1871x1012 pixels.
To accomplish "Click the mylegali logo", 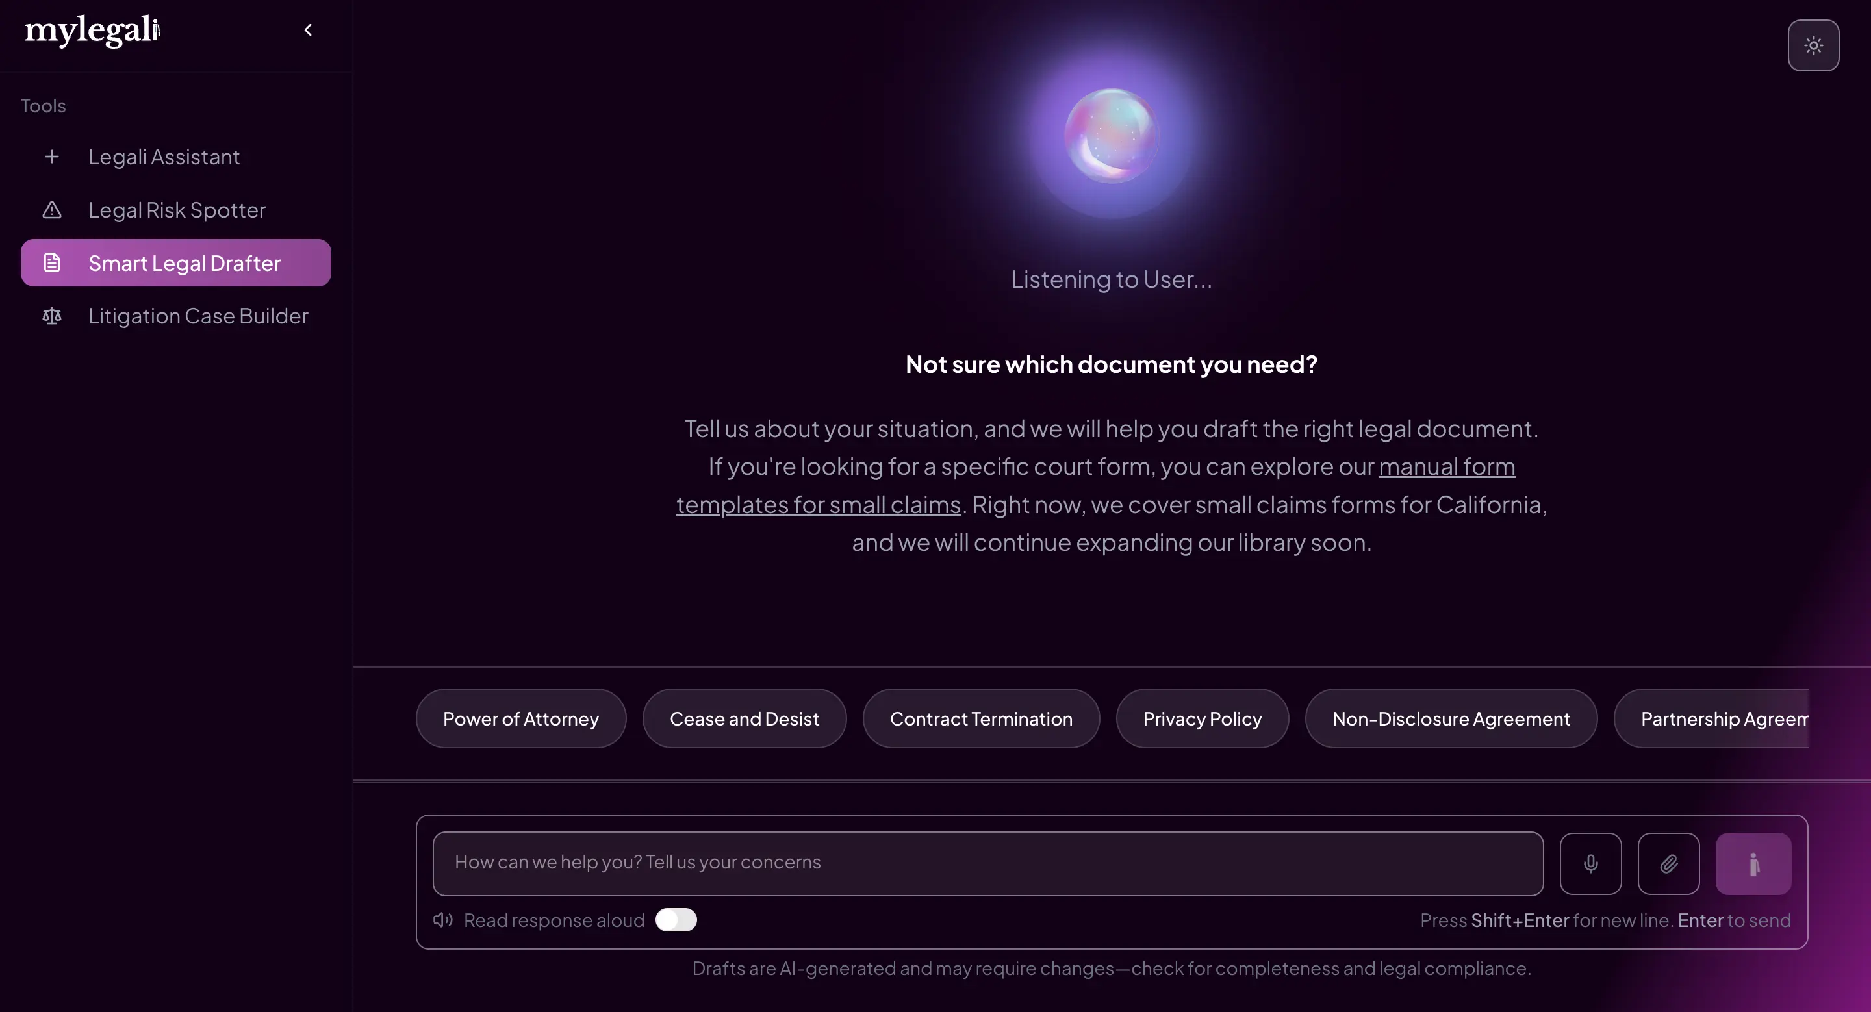I will click(92, 30).
